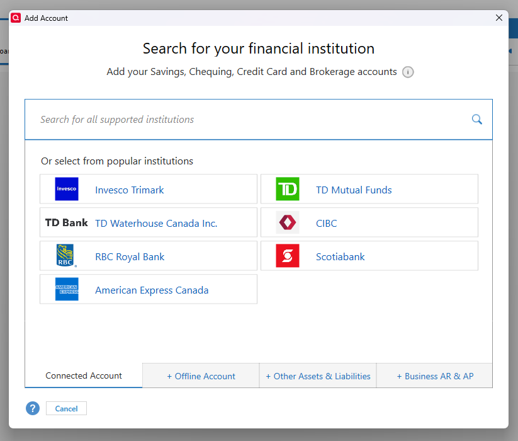Choose TD Waterhouse Canada Inc.

[x=149, y=222]
